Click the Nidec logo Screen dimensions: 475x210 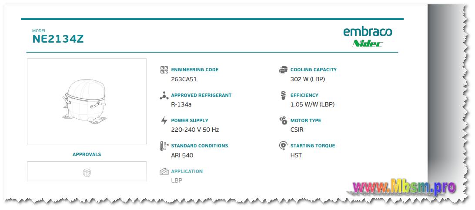click(368, 43)
